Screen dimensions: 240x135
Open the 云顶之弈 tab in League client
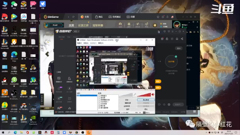click(83, 25)
